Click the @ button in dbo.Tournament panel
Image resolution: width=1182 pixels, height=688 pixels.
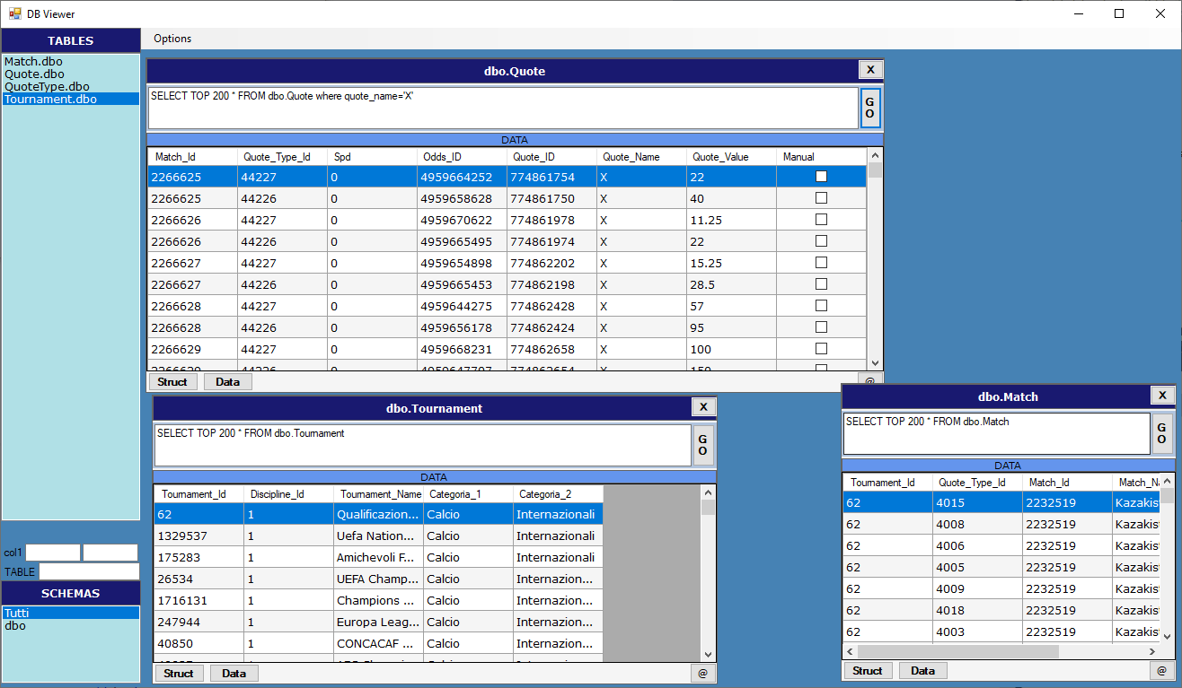(702, 673)
